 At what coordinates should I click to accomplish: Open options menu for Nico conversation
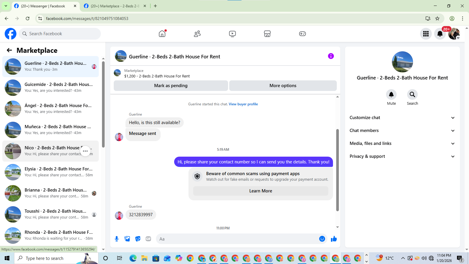85,151
